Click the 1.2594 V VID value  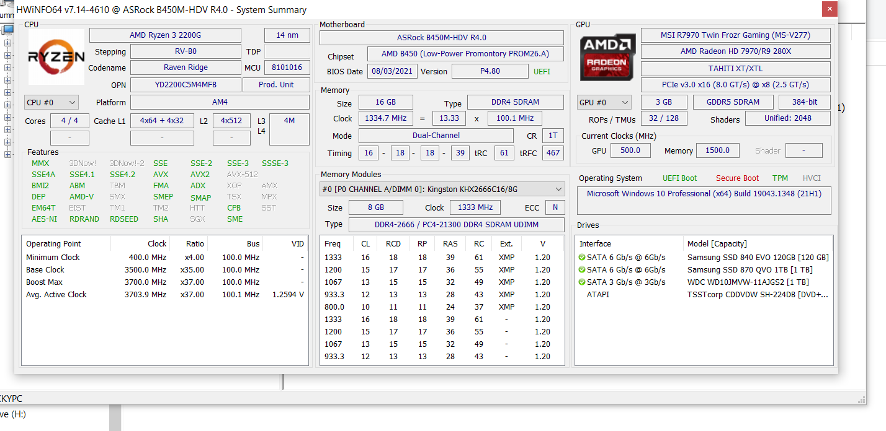point(288,295)
